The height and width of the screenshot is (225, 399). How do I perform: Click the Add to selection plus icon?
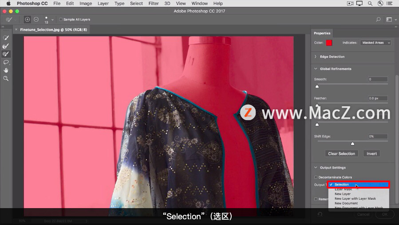(x=27, y=20)
